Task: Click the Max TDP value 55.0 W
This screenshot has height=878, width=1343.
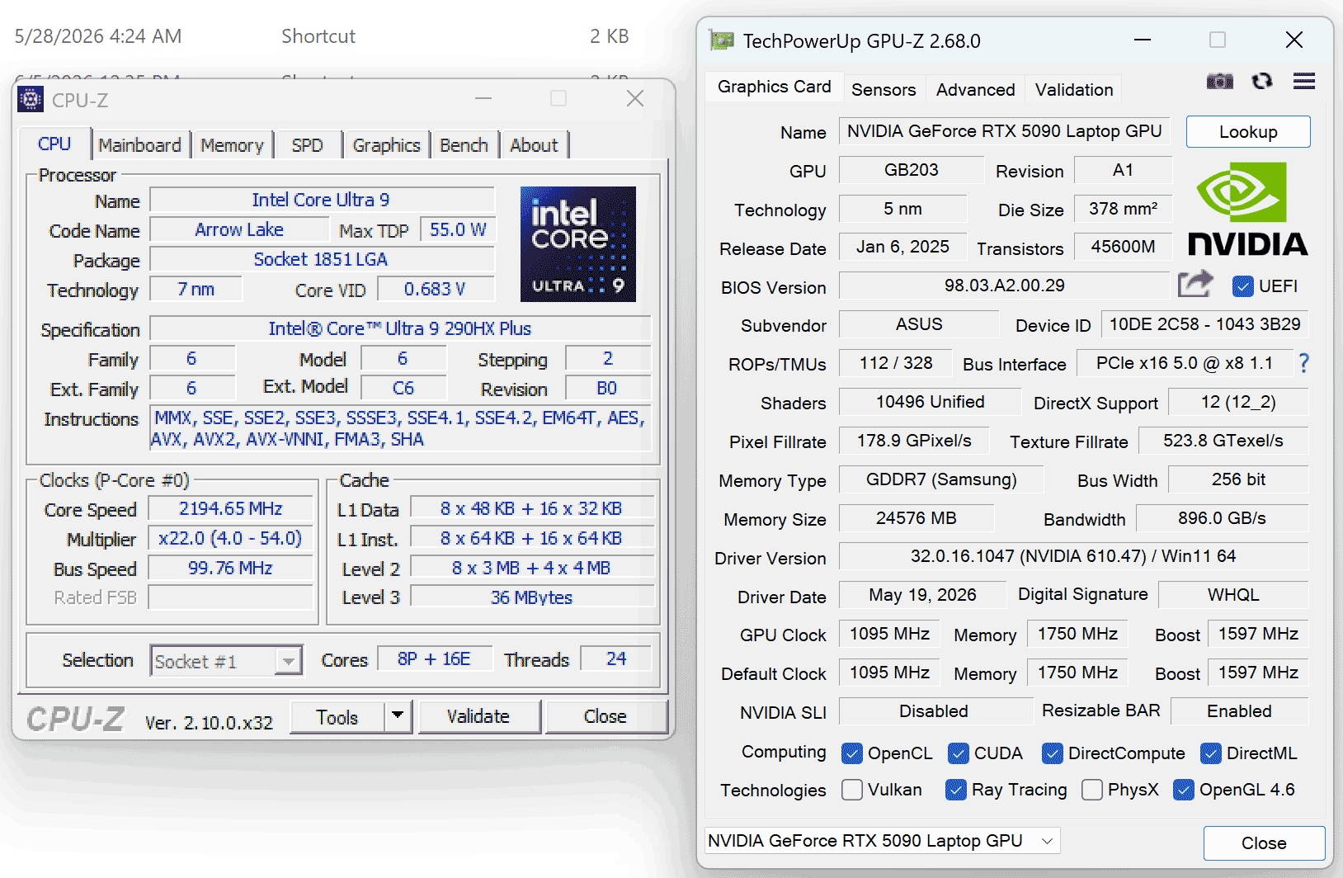Action: (x=458, y=229)
